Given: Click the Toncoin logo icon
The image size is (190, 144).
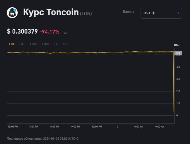Looking at the screenshot, I should (x=12, y=13).
